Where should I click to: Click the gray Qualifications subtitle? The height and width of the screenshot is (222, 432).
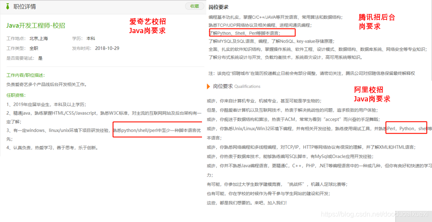pos(247,86)
